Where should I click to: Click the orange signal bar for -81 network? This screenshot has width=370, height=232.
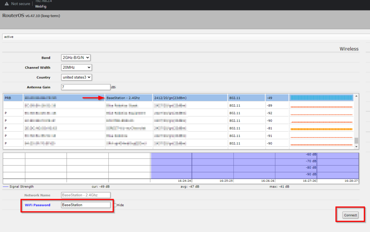[321, 128]
